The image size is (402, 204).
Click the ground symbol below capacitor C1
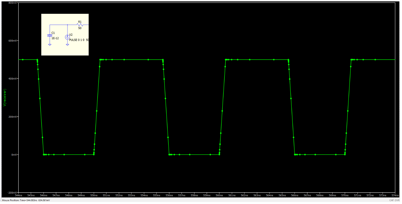(x=50, y=45)
